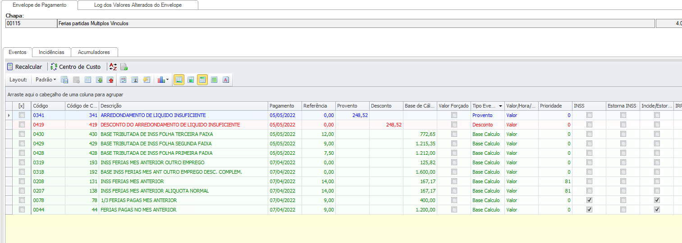Check the INSS checkbox in row 0341

589,115
